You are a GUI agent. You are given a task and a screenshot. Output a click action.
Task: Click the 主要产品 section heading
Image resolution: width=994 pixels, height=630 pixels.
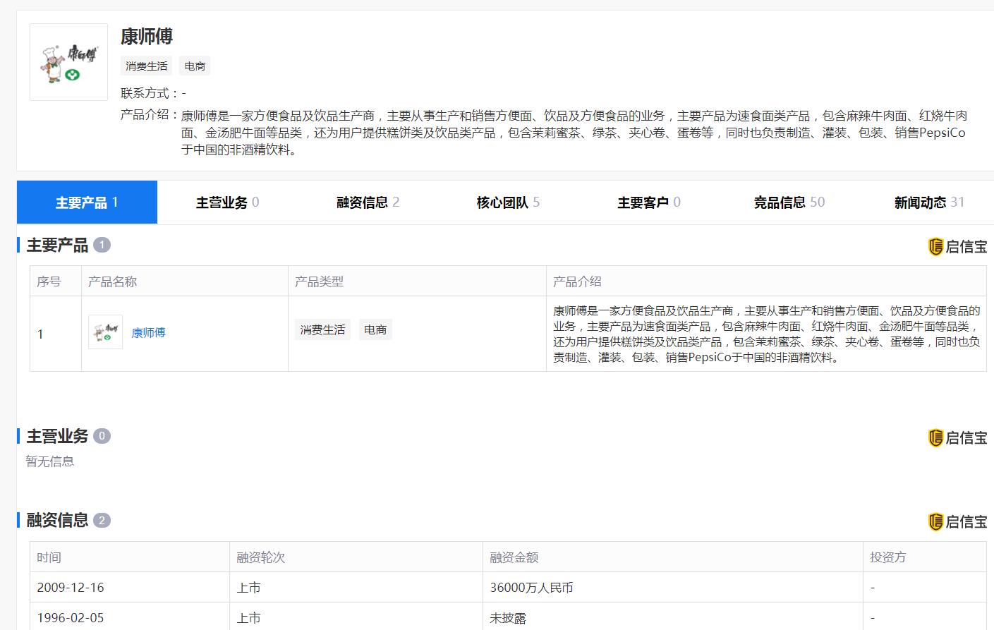57,245
